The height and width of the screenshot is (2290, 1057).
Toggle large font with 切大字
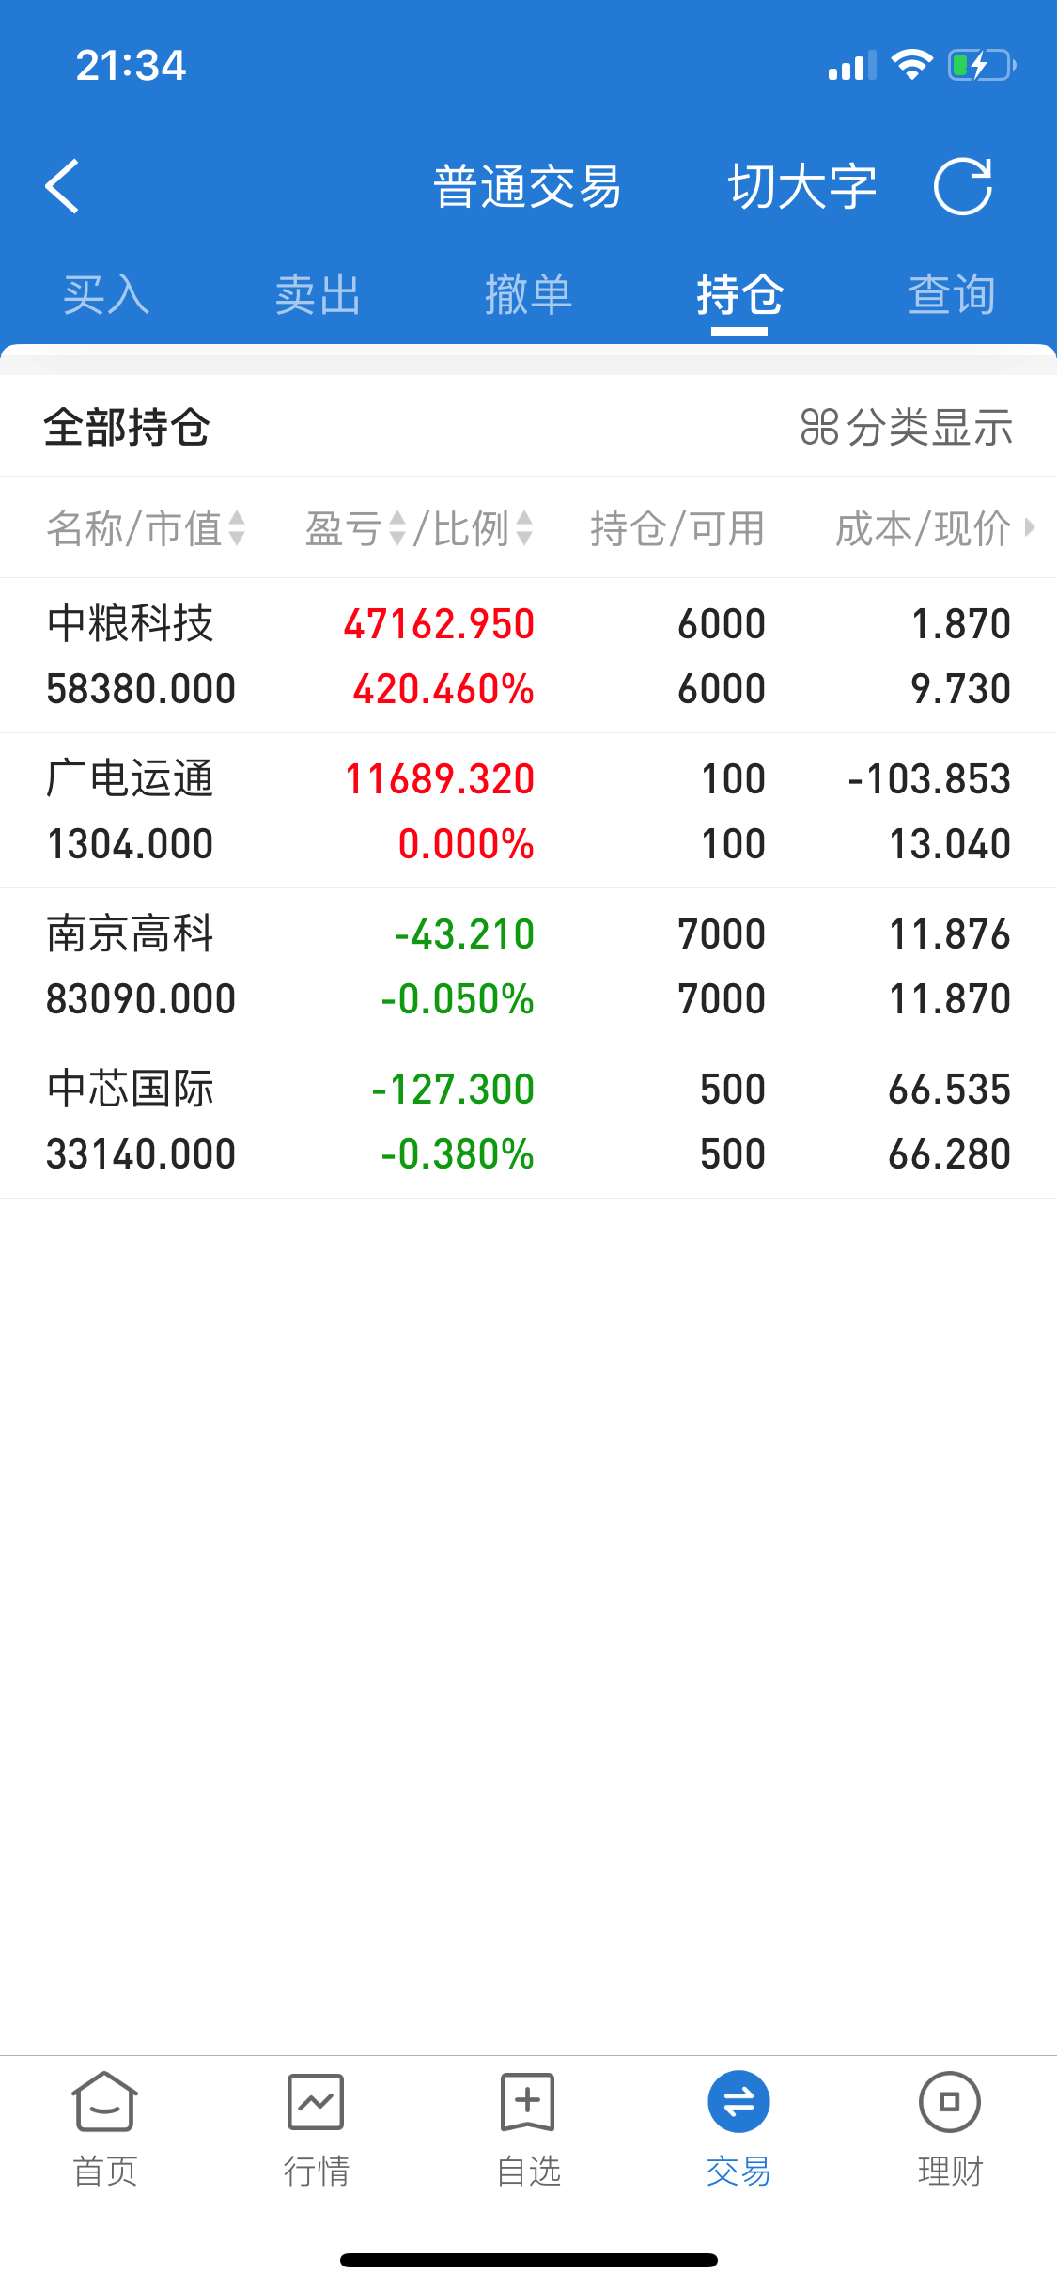click(x=803, y=186)
